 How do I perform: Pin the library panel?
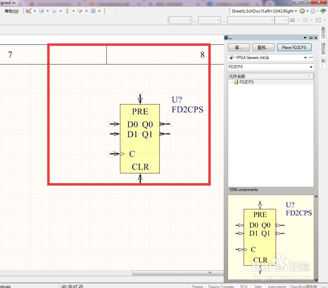(311, 38)
